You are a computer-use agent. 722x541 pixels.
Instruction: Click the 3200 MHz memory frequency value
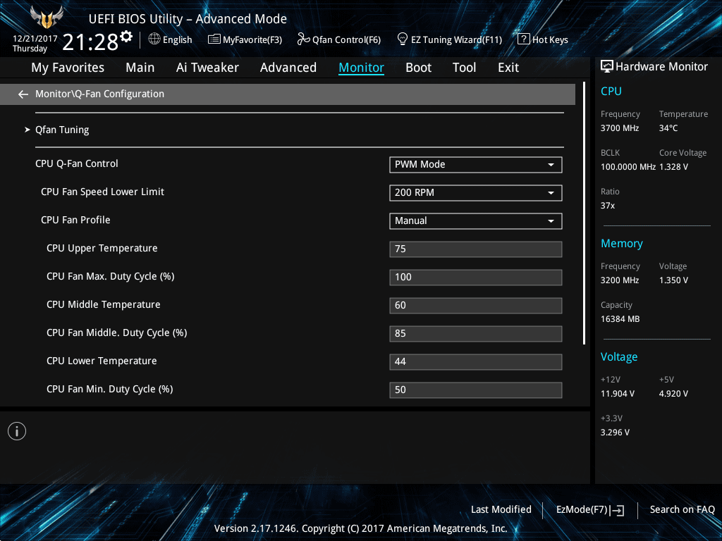click(x=620, y=280)
